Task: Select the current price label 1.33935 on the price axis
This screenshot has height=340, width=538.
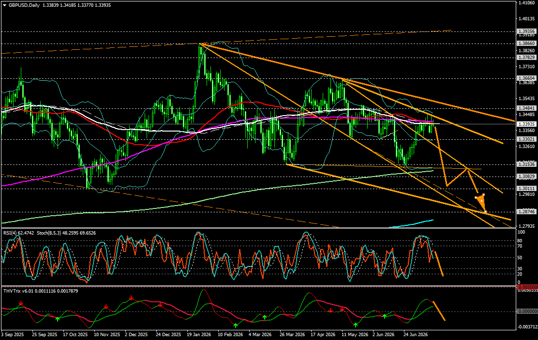Action: click(527, 124)
